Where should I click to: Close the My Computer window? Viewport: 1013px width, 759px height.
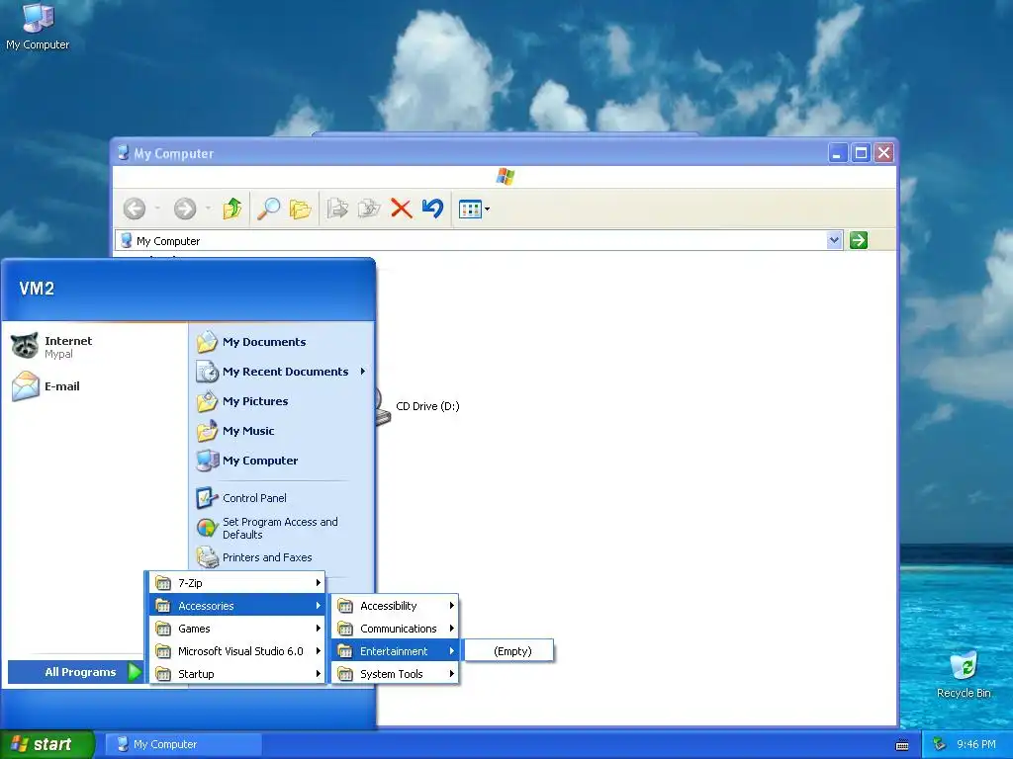tap(883, 153)
